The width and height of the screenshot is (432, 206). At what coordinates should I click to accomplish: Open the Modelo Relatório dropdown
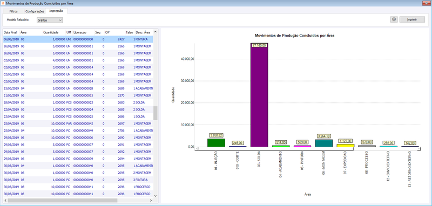[50, 20]
